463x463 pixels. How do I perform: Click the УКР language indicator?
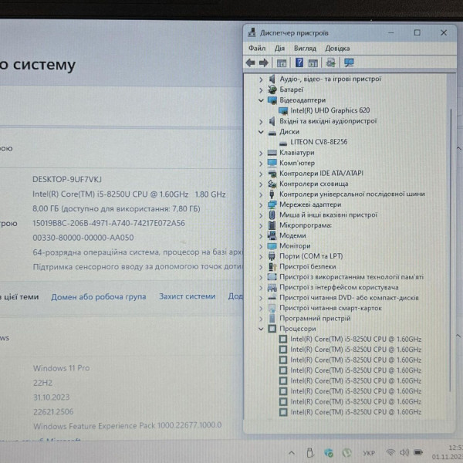pyautogui.click(x=369, y=453)
